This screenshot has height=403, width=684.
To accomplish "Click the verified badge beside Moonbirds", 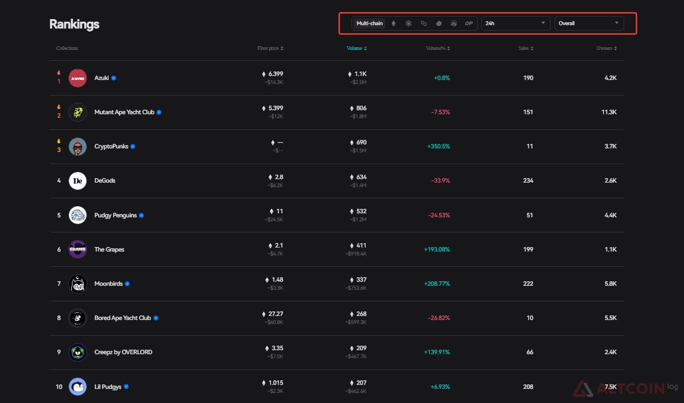I will [x=127, y=284].
